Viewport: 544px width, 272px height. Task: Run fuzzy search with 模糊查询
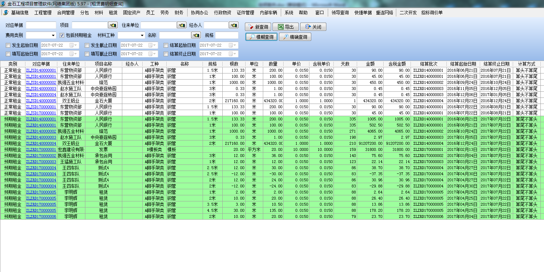coord(261,37)
